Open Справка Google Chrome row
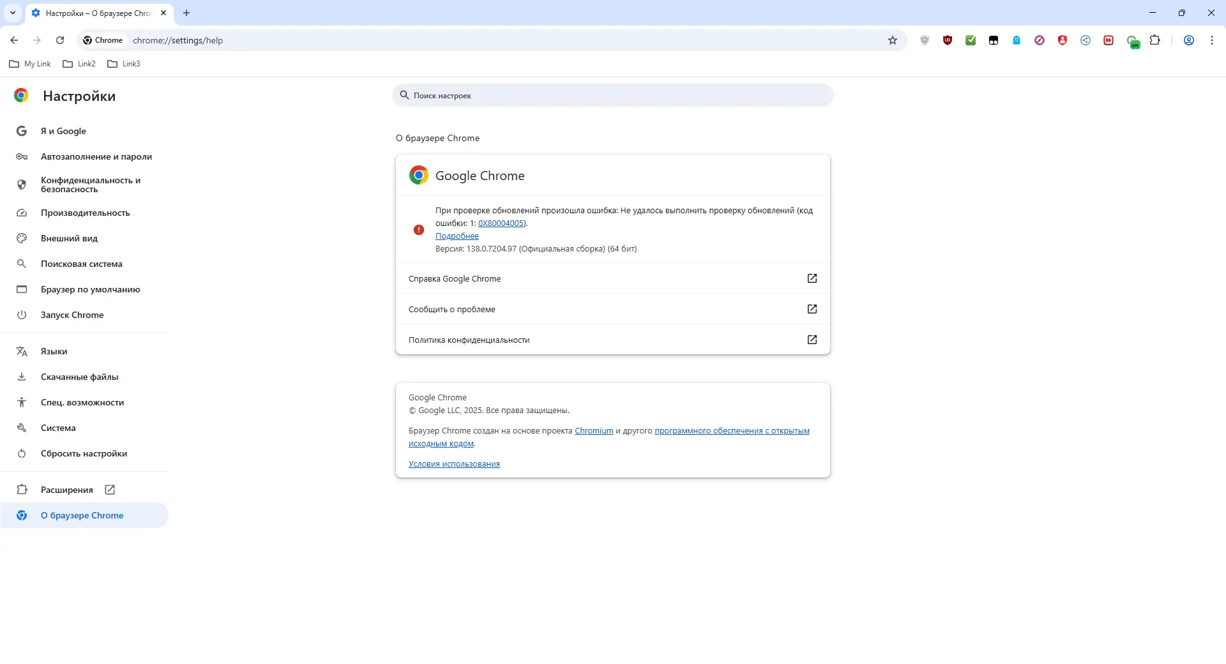The image size is (1226, 664). [613, 278]
